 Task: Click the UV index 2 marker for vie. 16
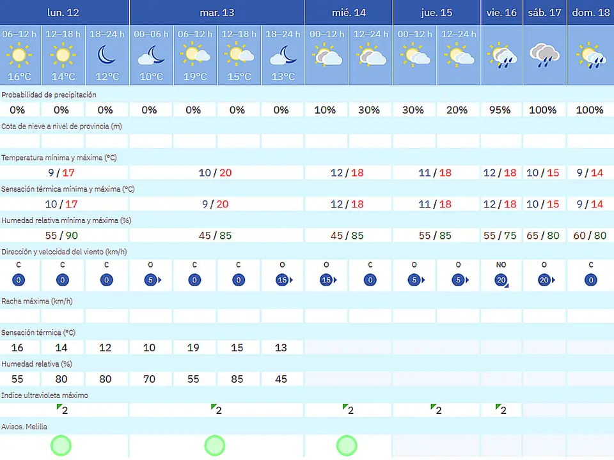pyautogui.click(x=500, y=410)
